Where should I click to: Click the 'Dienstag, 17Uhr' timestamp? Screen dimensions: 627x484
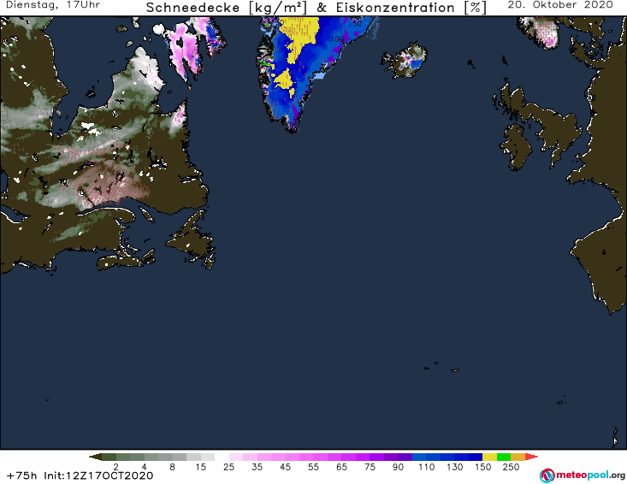(53, 5)
